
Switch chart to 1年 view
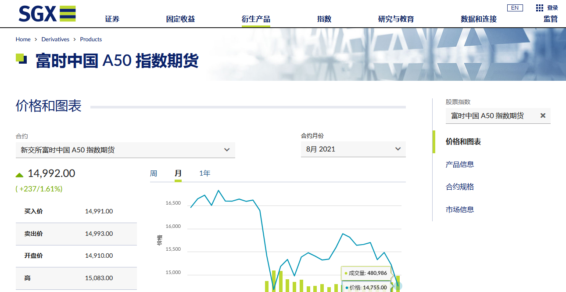[x=205, y=173]
